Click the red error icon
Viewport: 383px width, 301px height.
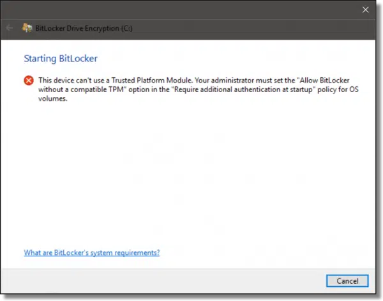(x=29, y=81)
